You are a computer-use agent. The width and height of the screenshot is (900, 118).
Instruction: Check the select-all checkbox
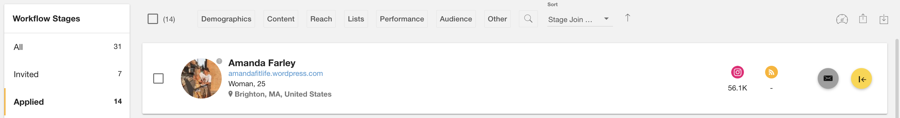(153, 19)
